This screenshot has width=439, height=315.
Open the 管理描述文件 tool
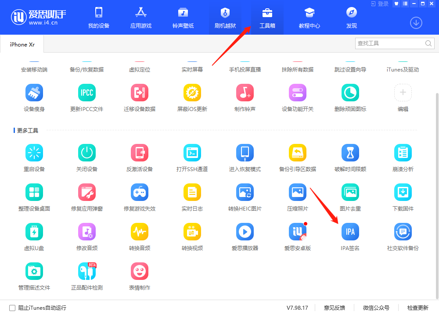click(x=34, y=271)
